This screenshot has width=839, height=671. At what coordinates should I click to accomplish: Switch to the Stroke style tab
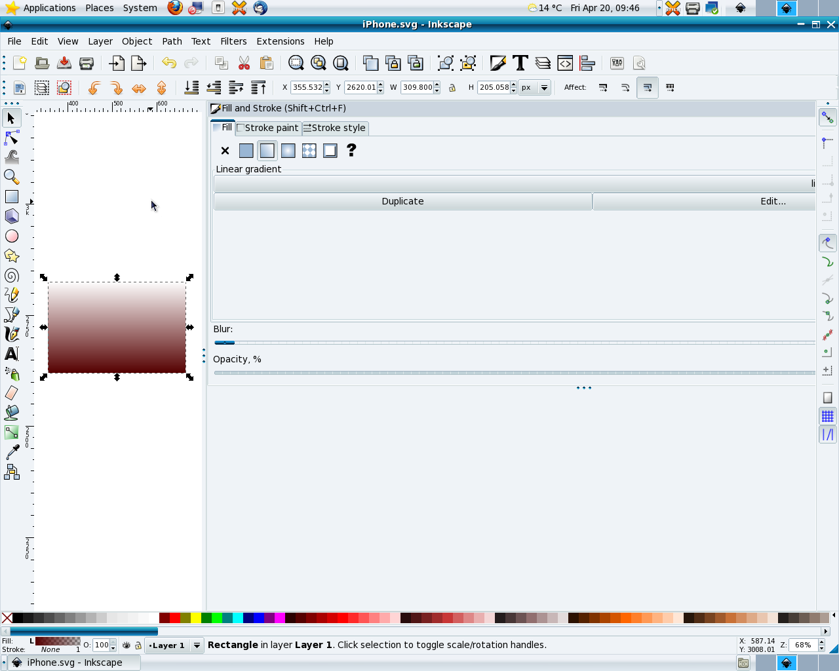[335, 128]
